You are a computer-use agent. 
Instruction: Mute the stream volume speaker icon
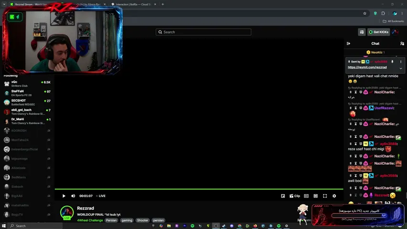point(73,196)
